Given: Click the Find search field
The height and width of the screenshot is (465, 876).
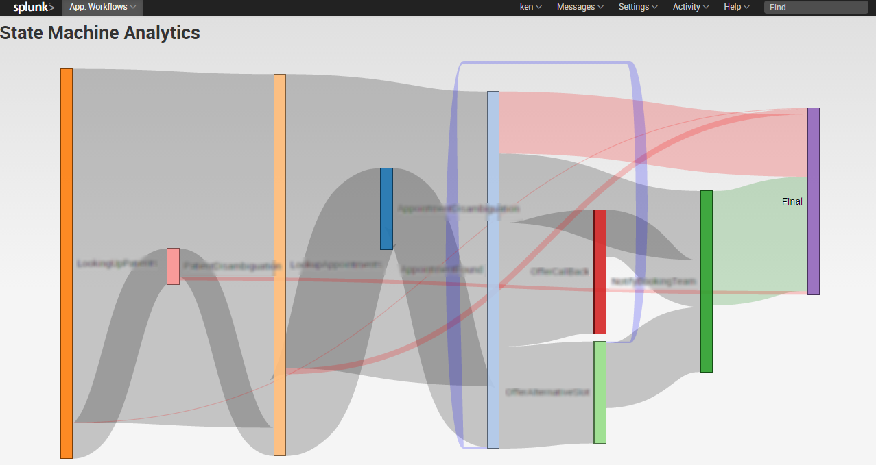Looking at the screenshot, I should click(815, 7).
